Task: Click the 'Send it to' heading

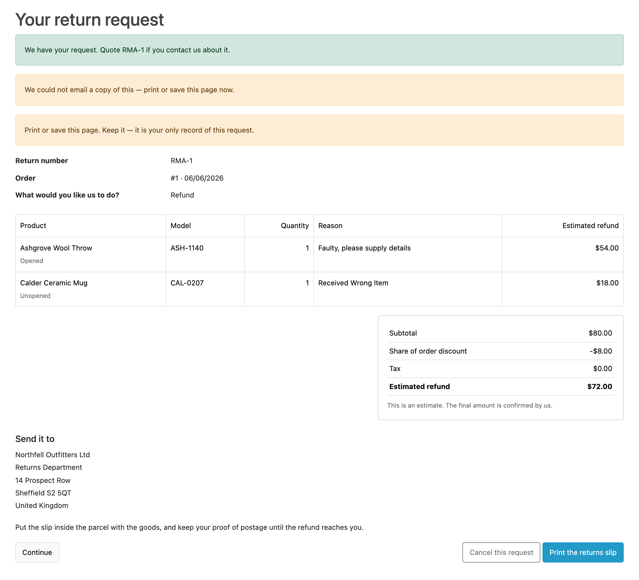Action: point(35,439)
